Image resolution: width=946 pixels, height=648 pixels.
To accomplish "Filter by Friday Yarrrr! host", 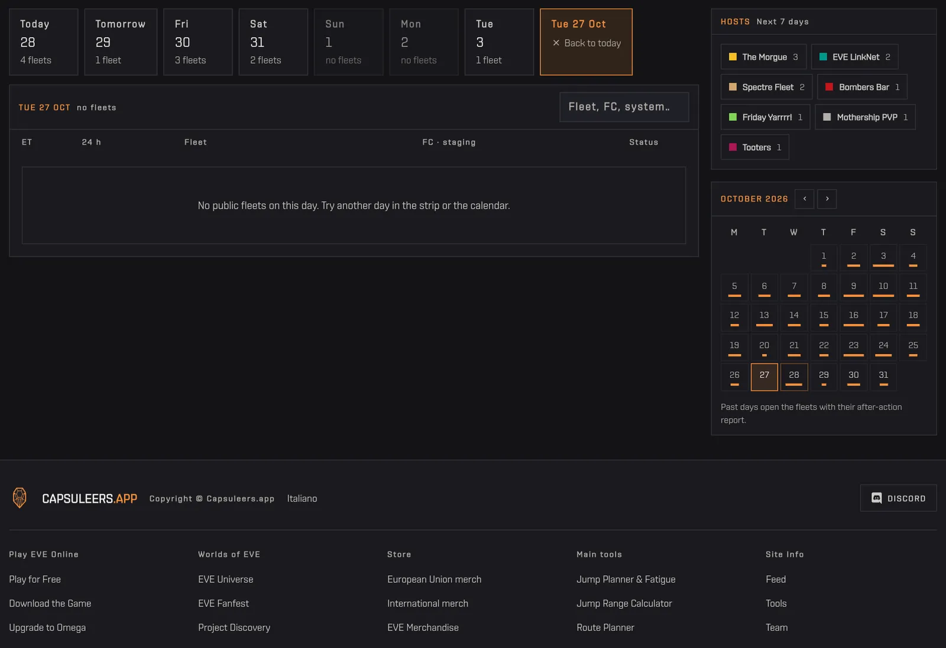I will pyautogui.click(x=765, y=117).
